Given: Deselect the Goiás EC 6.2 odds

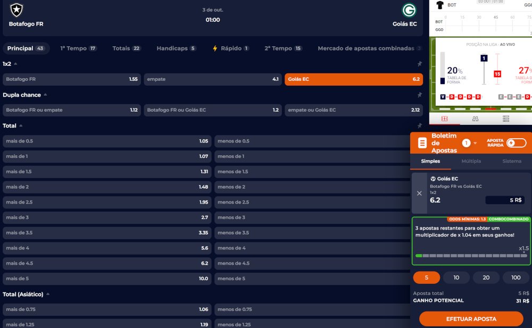Looking at the screenshot, I should click(x=354, y=79).
